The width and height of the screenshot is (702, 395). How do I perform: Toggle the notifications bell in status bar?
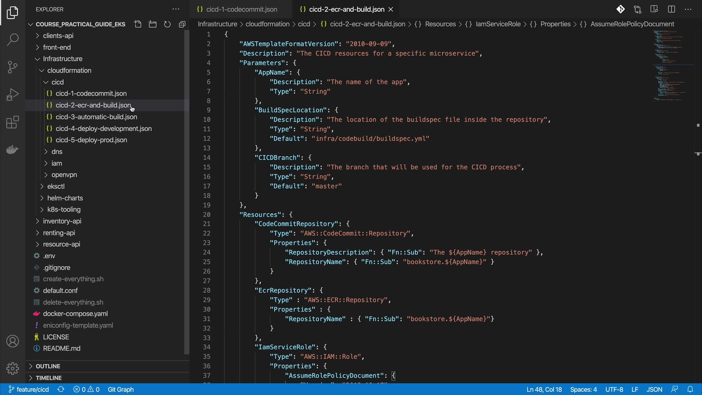click(x=690, y=389)
